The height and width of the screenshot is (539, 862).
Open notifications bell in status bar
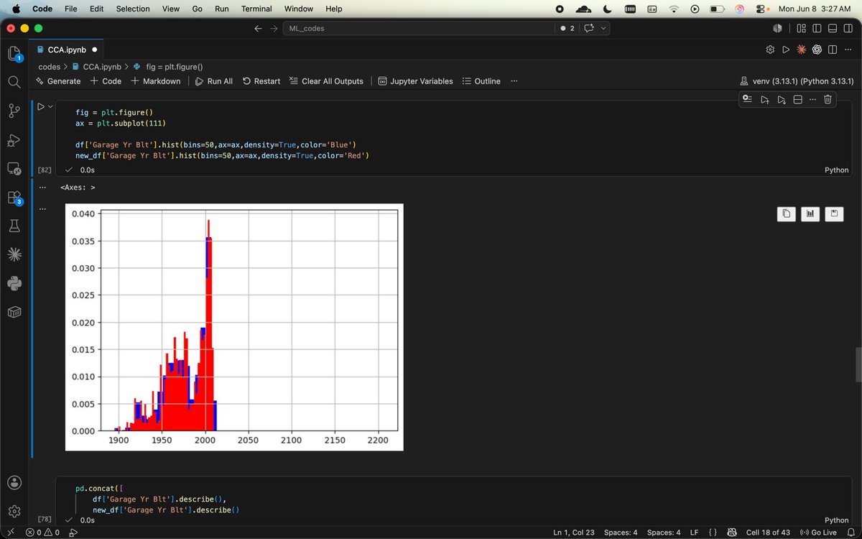point(850,533)
